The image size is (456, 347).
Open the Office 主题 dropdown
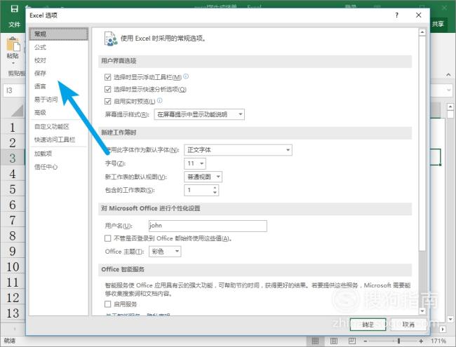pyautogui.click(x=165, y=252)
